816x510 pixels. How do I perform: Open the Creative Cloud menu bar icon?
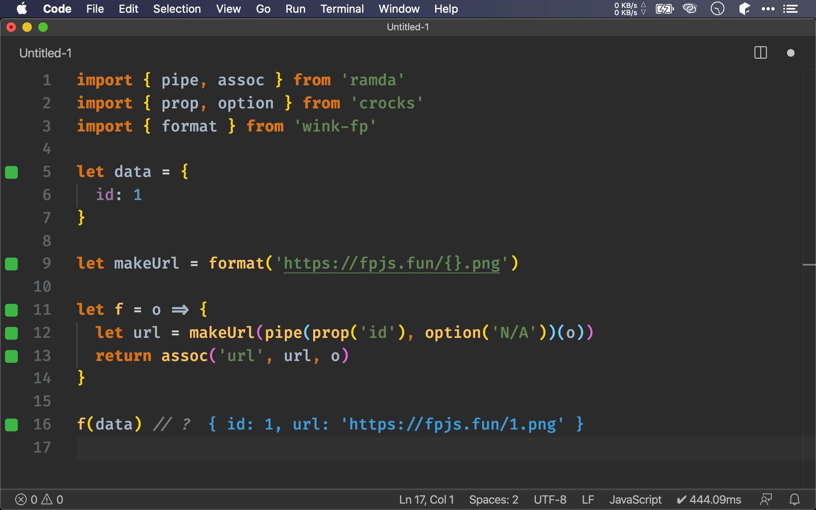click(690, 9)
